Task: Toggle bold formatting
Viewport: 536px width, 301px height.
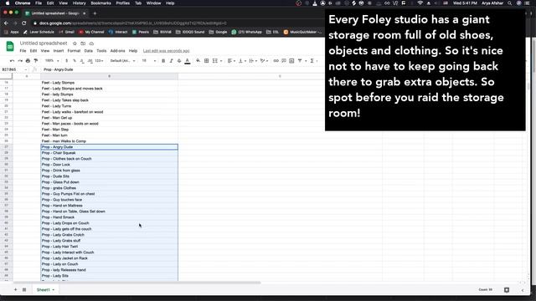Action: click(163, 61)
